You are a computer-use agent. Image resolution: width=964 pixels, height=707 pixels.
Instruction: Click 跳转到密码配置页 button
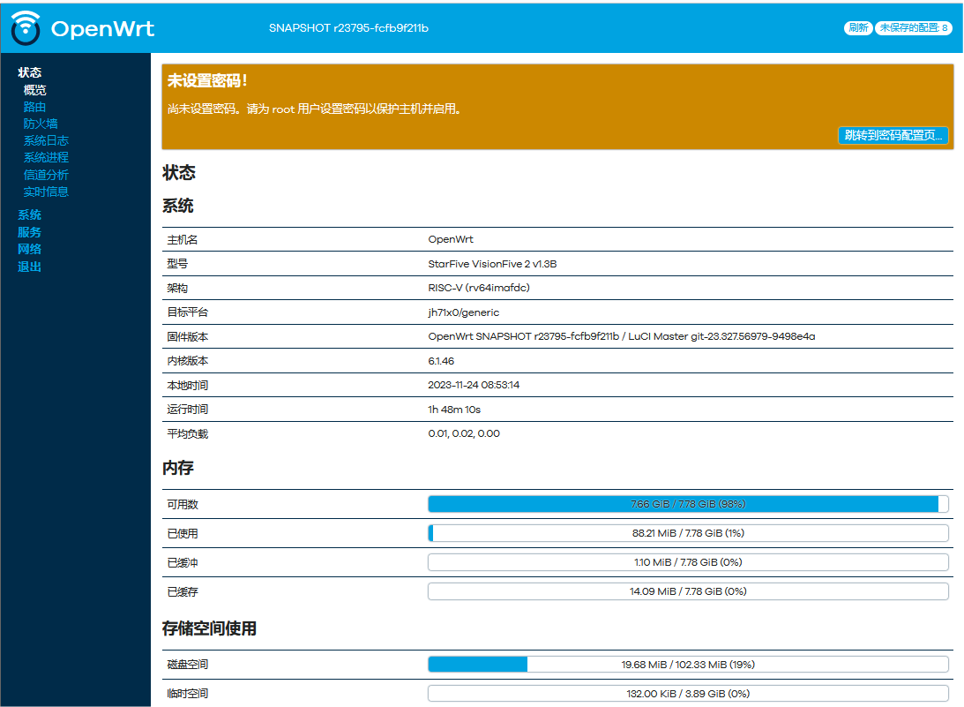pos(893,135)
